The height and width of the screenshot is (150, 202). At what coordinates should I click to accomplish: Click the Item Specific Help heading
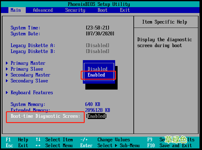(x=164, y=22)
